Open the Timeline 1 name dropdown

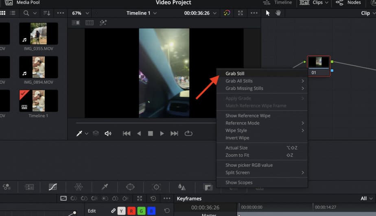point(142,13)
